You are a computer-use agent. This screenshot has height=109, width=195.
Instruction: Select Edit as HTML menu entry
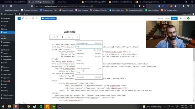click(x=89, y=64)
